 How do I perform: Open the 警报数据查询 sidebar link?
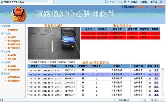coord(14,81)
